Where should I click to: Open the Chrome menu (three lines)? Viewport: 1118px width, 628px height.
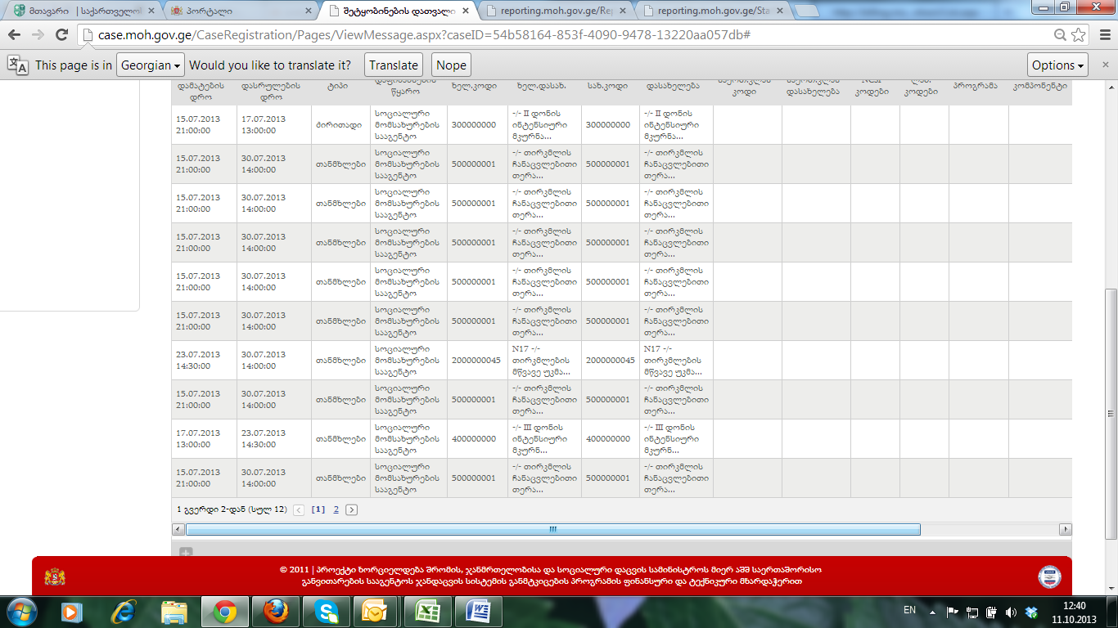point(1102,35)
